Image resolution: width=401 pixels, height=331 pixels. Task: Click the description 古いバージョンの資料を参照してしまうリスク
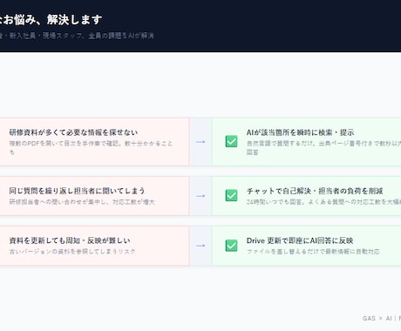click(x=72, y=252)
